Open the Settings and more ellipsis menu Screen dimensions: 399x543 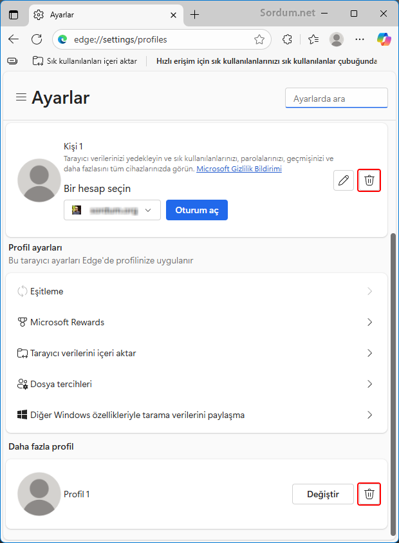[359, 39]
